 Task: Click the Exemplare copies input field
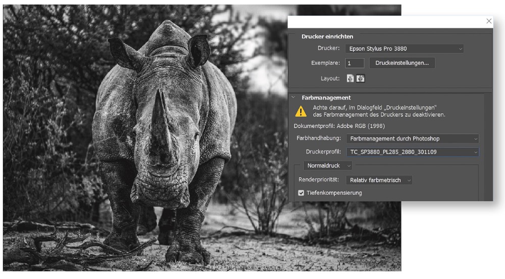tap(355, 63)
